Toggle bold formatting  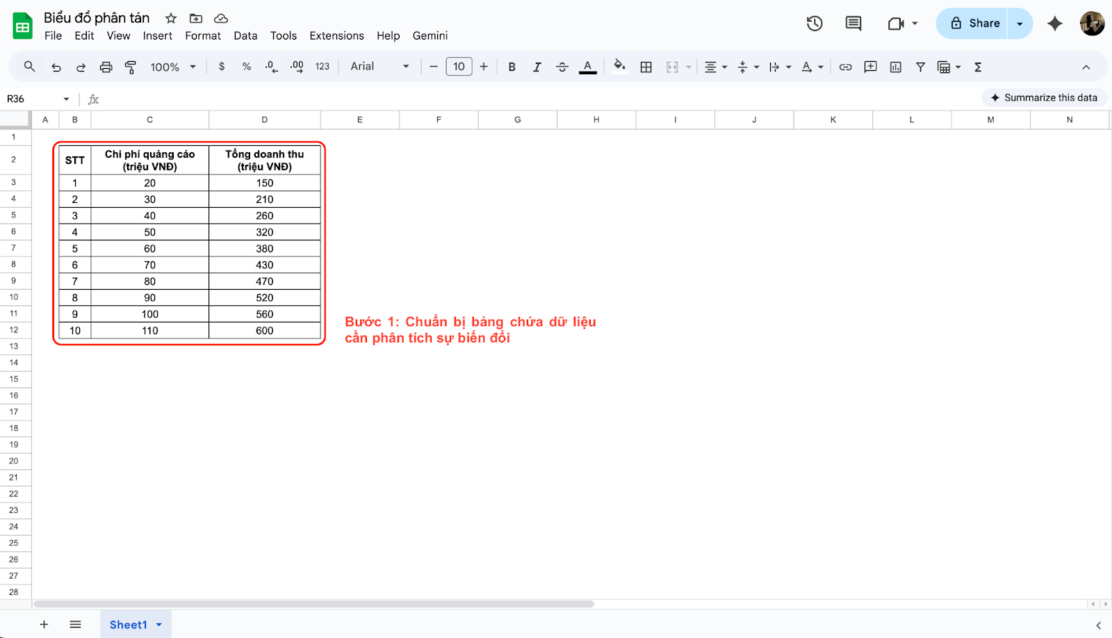pyautogui.click(x=512, y=67)
